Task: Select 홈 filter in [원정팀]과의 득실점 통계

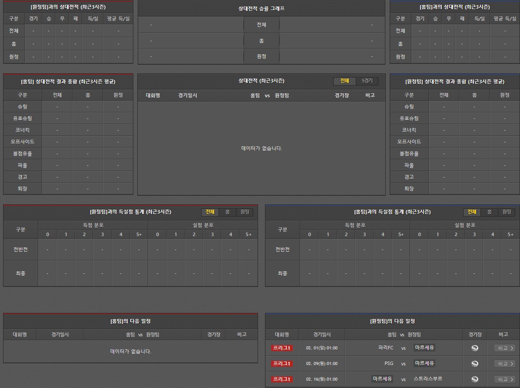Action: click(227, 212)
